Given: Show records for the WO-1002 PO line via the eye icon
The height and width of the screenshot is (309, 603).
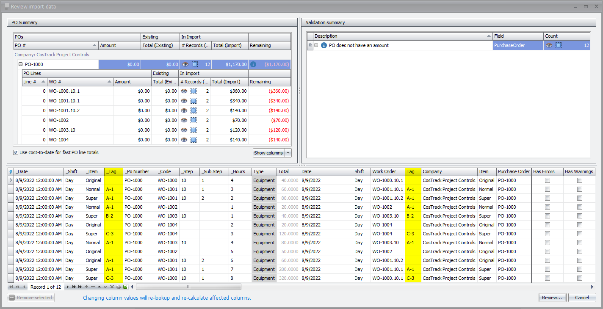Looking at the screenshot, I should (184, 120).
